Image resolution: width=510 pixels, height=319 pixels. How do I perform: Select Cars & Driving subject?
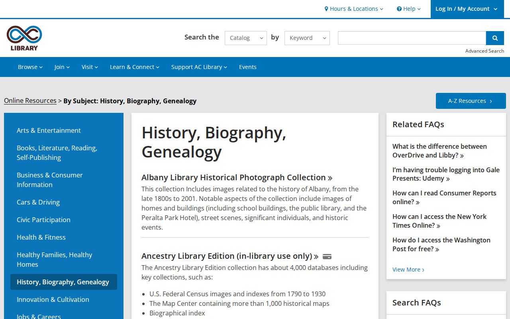(x=64, y=202)
